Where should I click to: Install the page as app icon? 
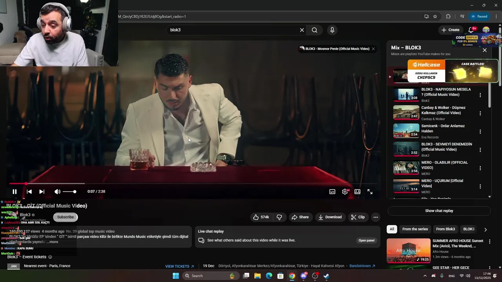point(426,16)
